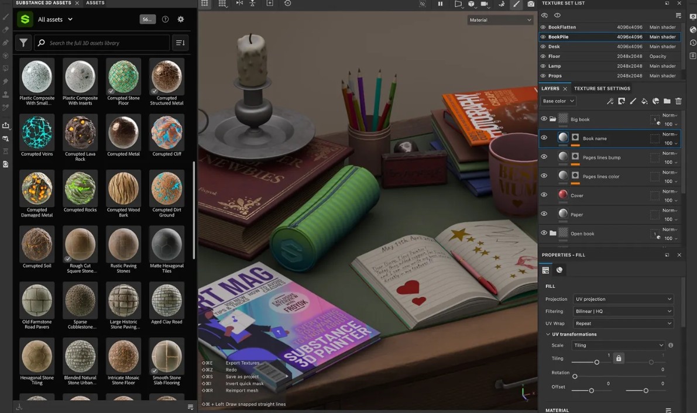Click the hide/ignore backfaces icon in toolbar
This screenshot has width=697, height=413.
423,4
